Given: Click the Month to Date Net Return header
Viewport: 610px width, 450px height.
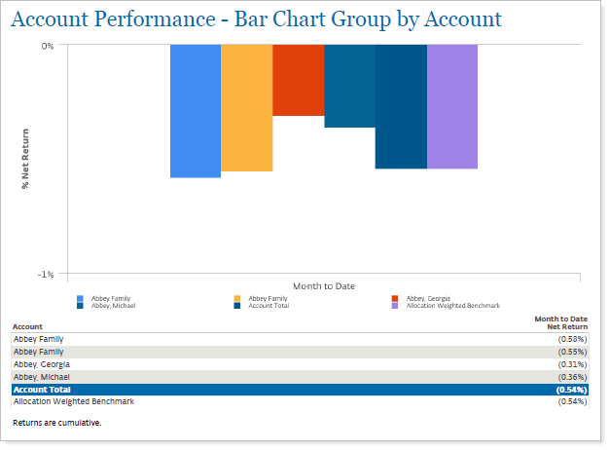Looking at the screenshot, I should pos(560,322).
